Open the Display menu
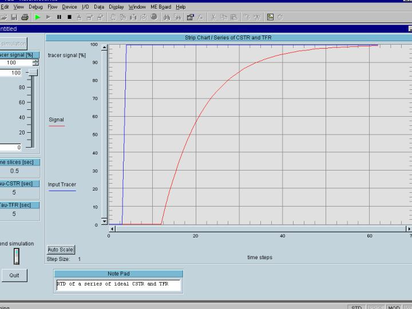The image size is (412, 309). 116,7
